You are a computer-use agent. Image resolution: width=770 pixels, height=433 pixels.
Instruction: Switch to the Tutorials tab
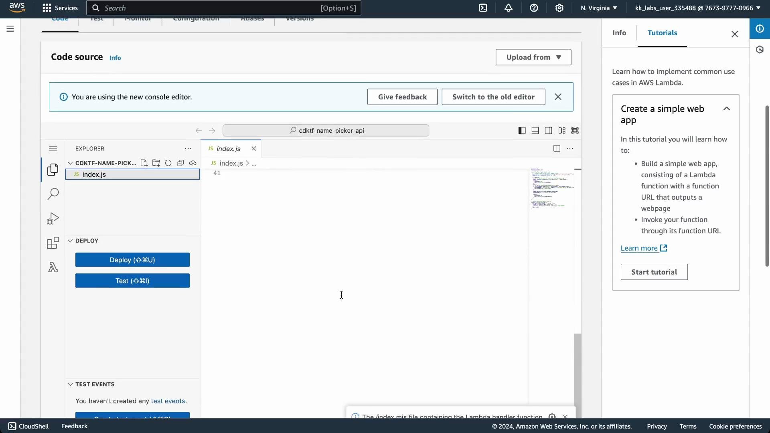tap(662, 33)
